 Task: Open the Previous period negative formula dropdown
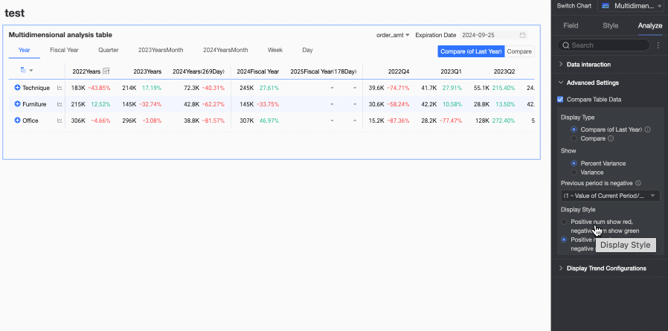pyautogui.click(x=610, y=196)
